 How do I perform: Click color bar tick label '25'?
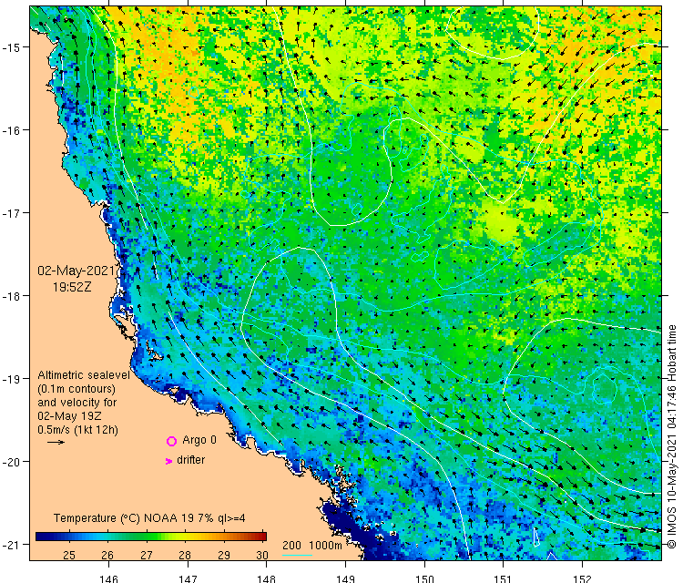pyautogui.click(x=69, y=555)
